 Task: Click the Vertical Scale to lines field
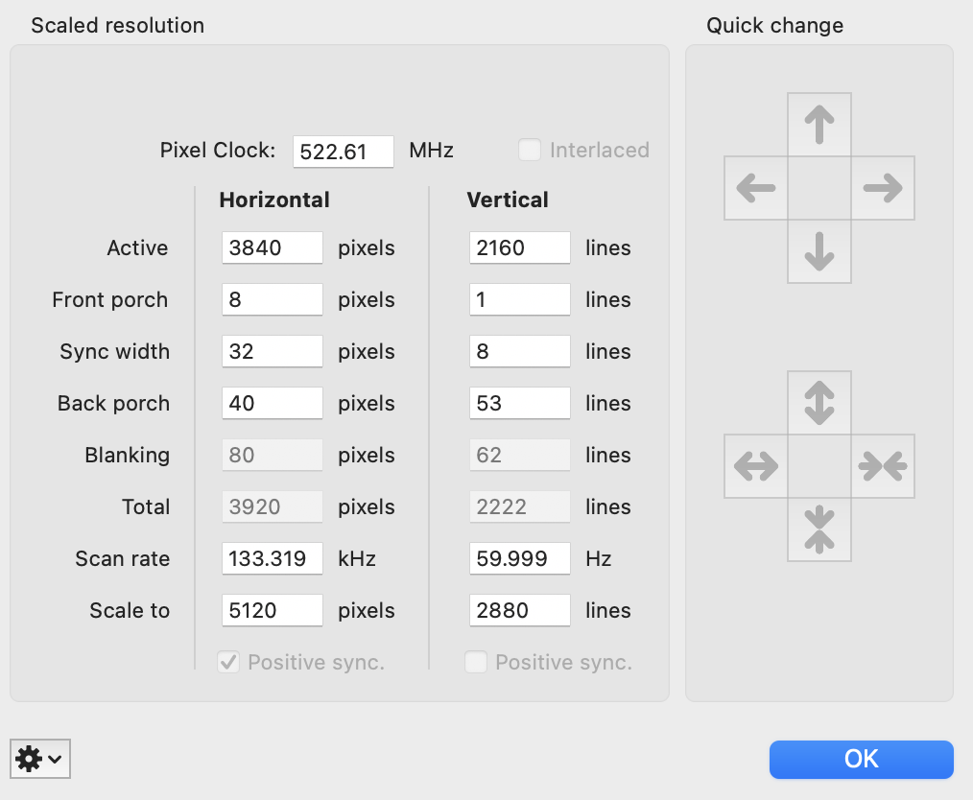pyautogui.click(x=520, y=610)
